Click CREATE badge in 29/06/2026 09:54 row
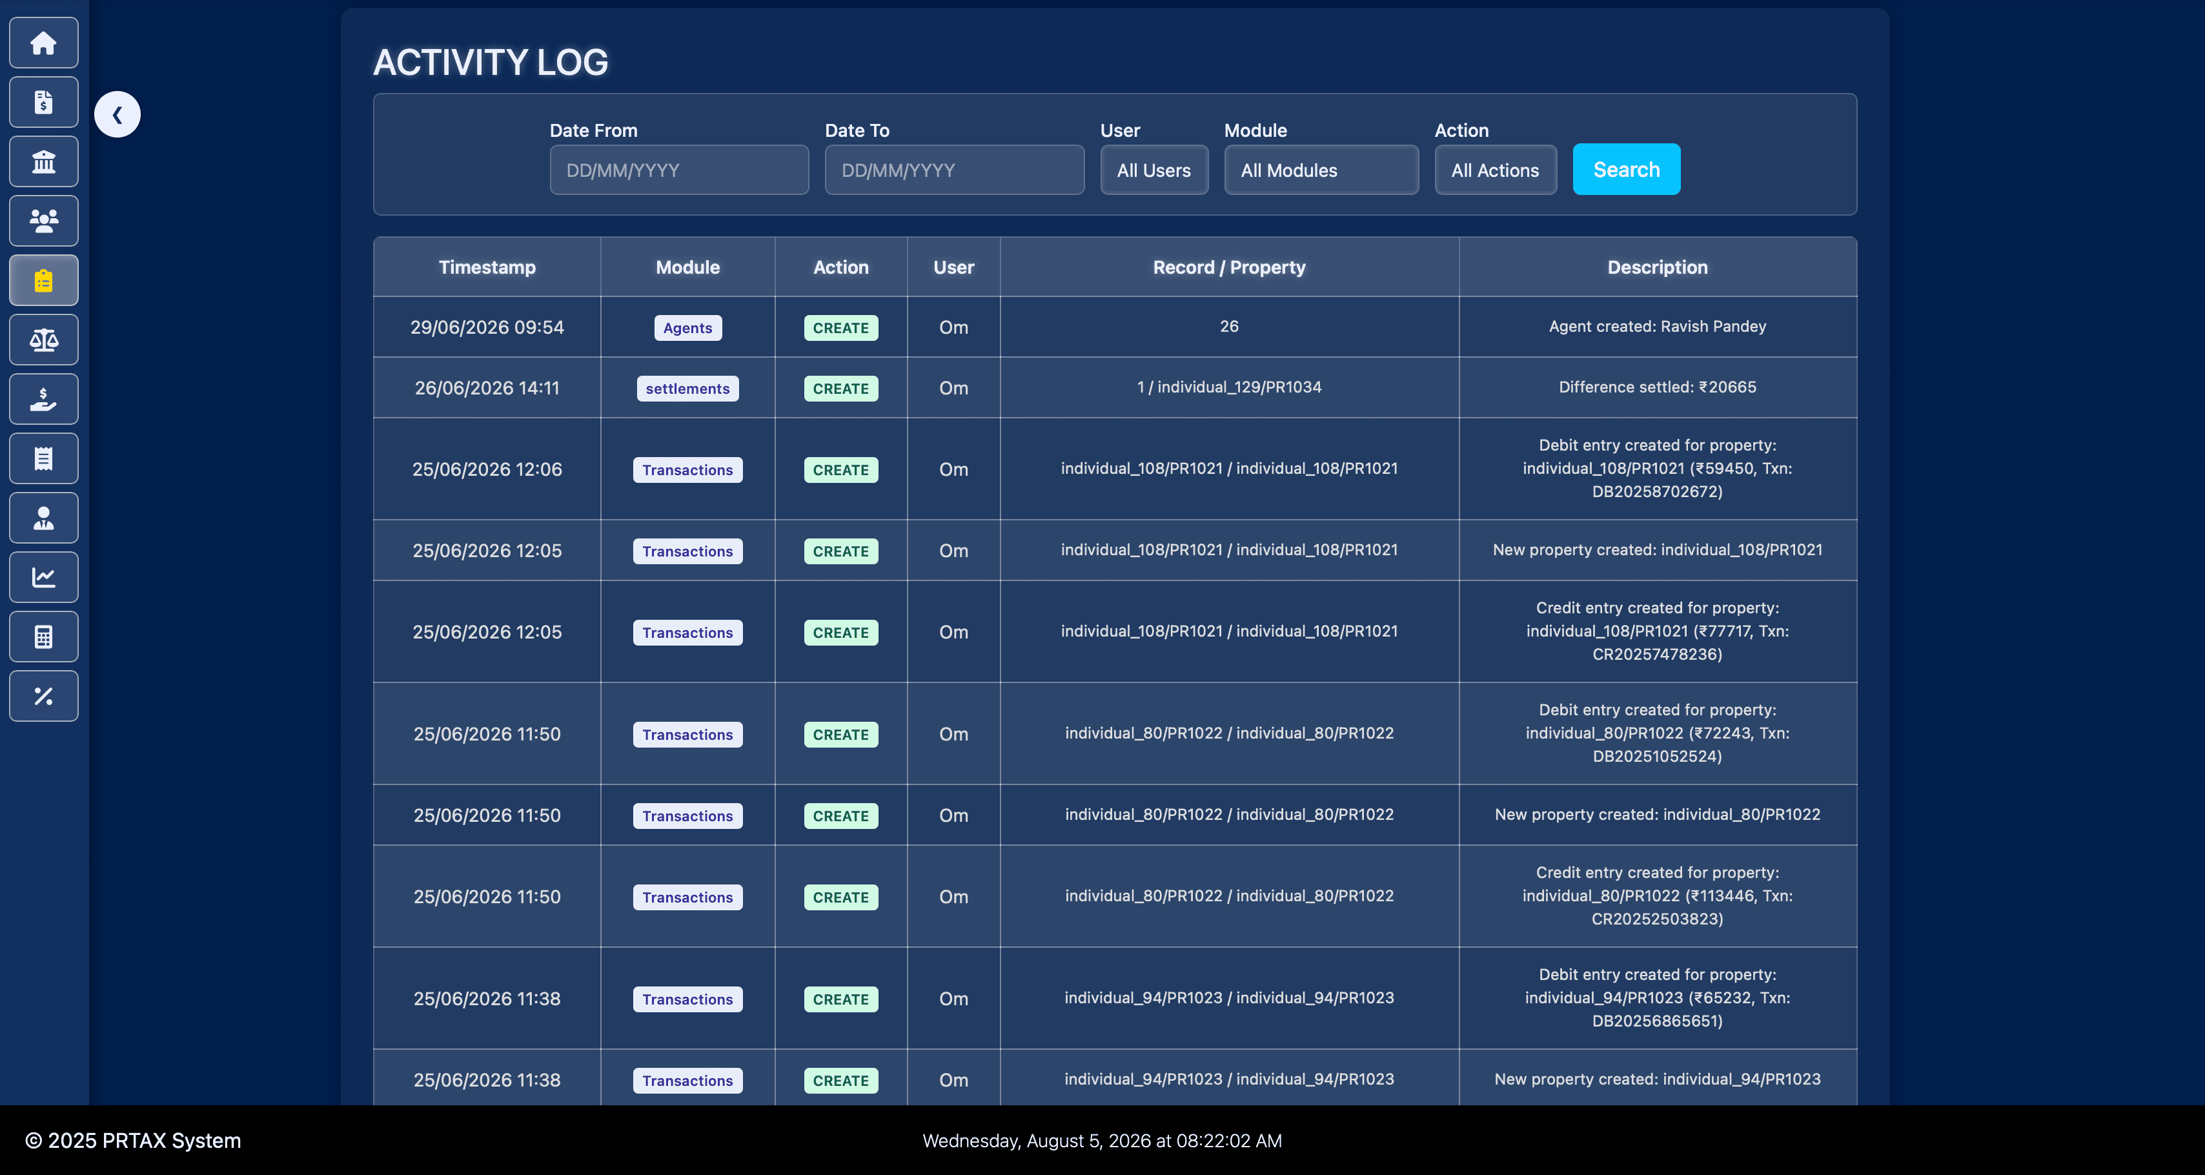 [840, 328]
